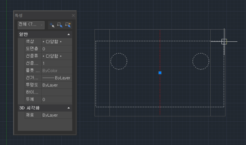The width and height of the screenshot is (246, 145).
Task: Click the linetype scale value 1
Action: pos(57,63)
